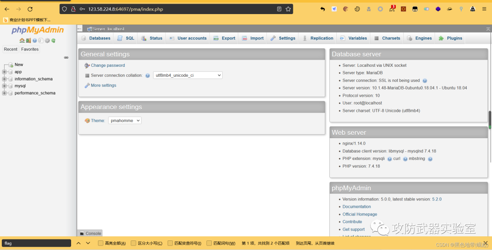The image size is (492, 250).
Task: Click extension icon with red 3 badge
Action: [x=392, y=9]
